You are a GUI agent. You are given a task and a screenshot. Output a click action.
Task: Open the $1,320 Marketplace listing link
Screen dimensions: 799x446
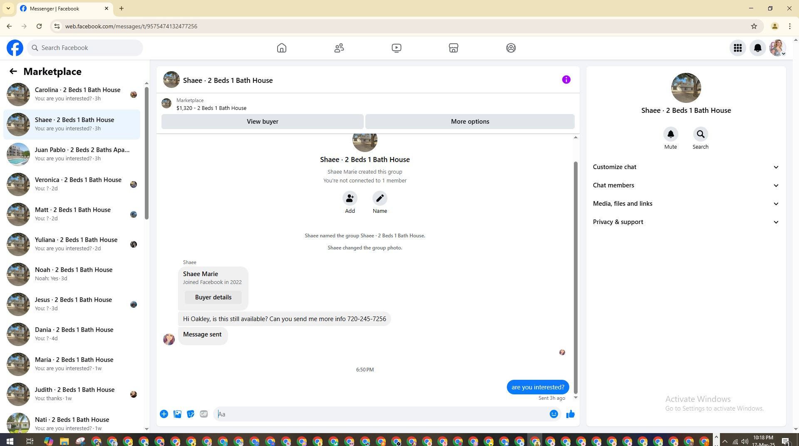[211, 108]
